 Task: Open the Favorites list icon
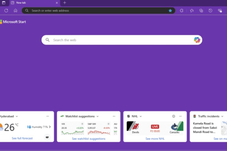coord(192,10)
